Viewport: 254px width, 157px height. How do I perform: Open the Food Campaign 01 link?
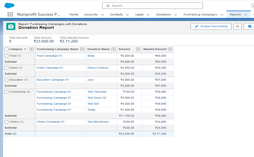pos(49,56)
